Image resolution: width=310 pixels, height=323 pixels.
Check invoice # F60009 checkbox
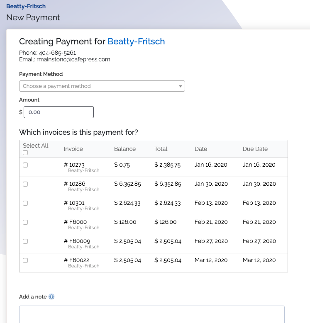click(x=25, y=241)
